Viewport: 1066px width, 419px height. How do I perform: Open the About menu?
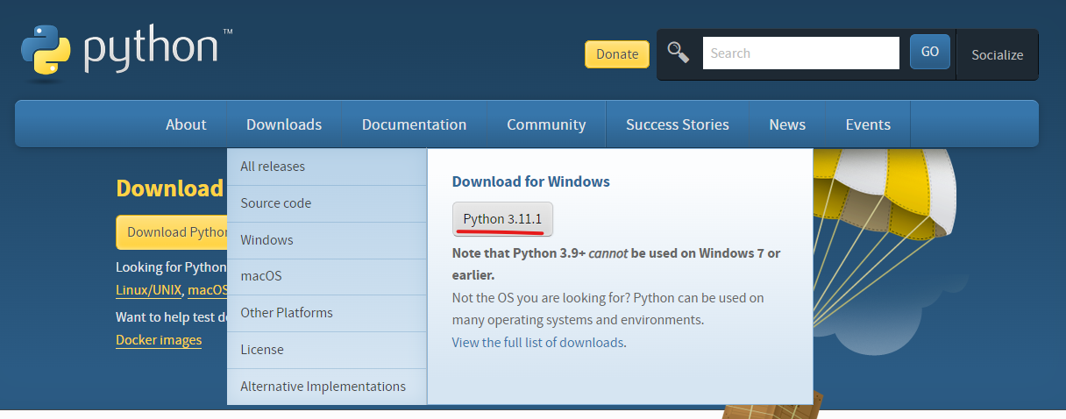(x=186, y=124)
